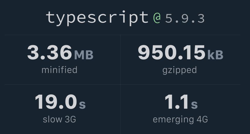Click the 19.0 download time value
This screenshot has width=250, height=134.
[x=56, y=102]
